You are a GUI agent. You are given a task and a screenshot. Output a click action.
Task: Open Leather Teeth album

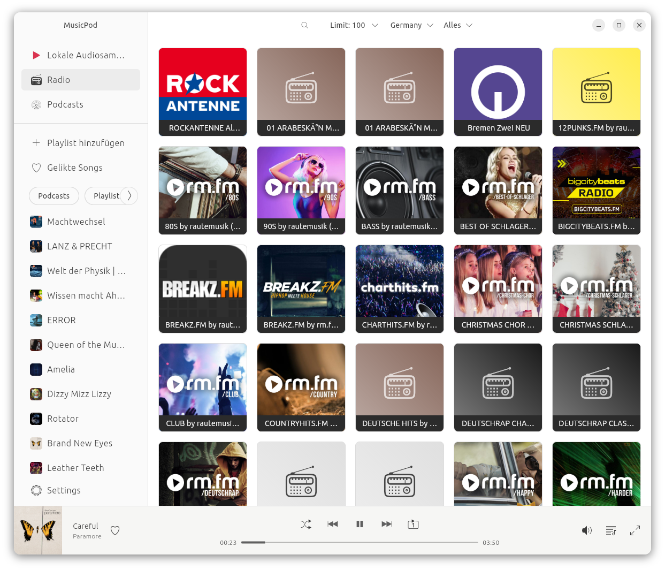pos(81,468)
